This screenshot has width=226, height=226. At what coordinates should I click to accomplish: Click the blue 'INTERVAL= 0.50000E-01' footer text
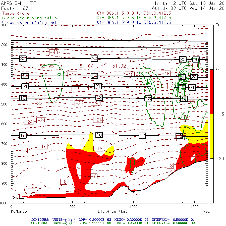point(173,220)
